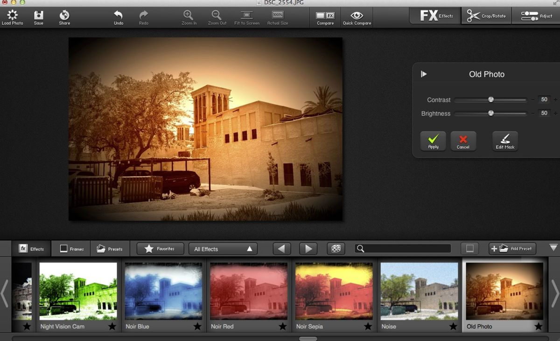Screen dimensions: 560x341
Task: Select the Noir Blue effect thumbnail
Action: point(163,291)
